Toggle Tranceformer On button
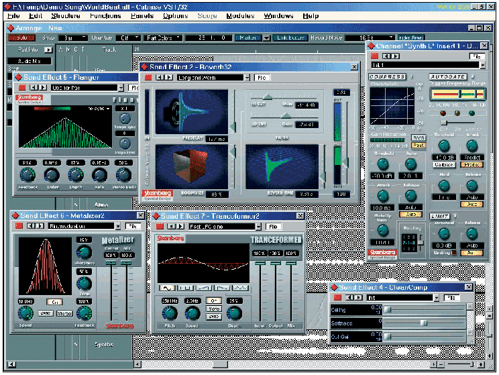The width and height of the screenshot is (499, 375). (214, 301)
